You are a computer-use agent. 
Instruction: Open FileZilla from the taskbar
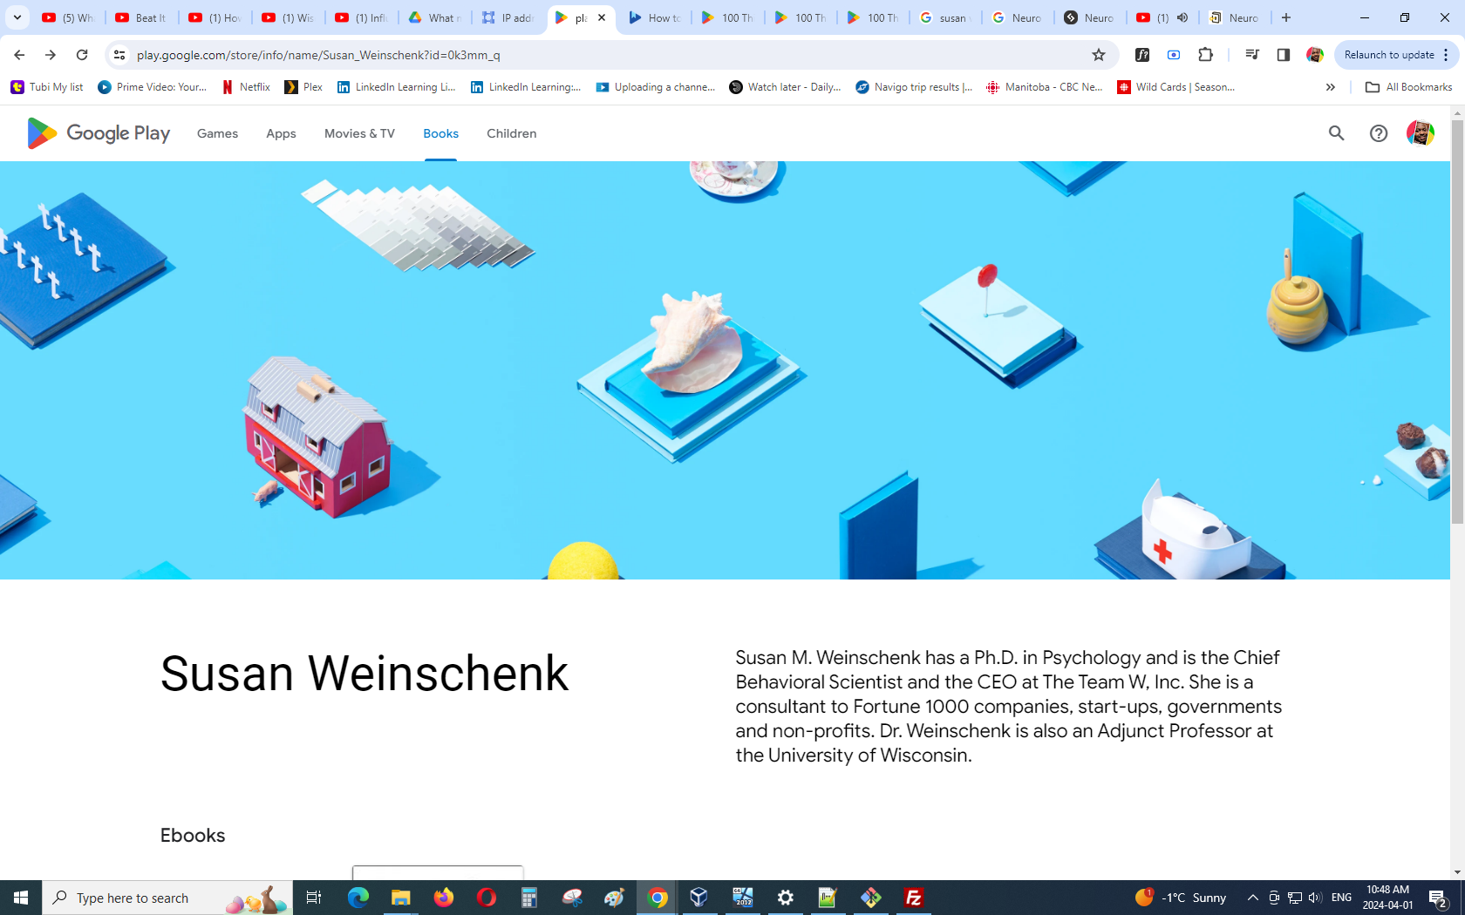pos(913,898)
